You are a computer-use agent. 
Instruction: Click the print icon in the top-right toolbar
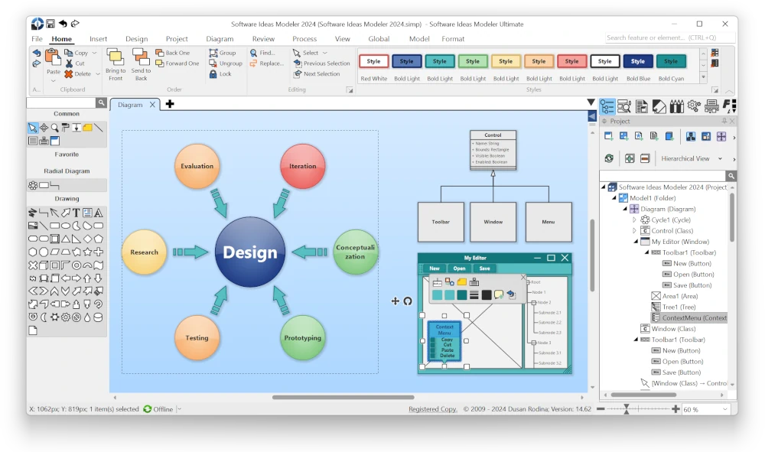(712, 106)
